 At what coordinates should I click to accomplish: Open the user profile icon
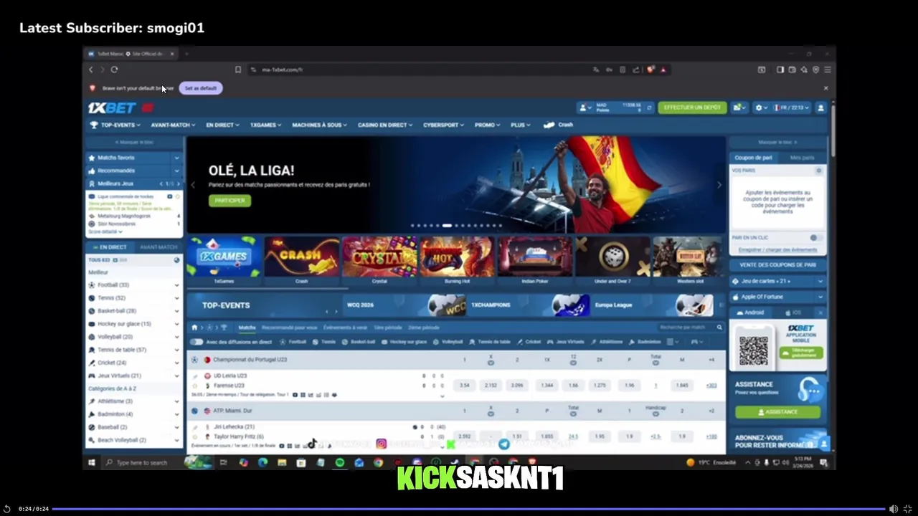[x=820, y=107]
